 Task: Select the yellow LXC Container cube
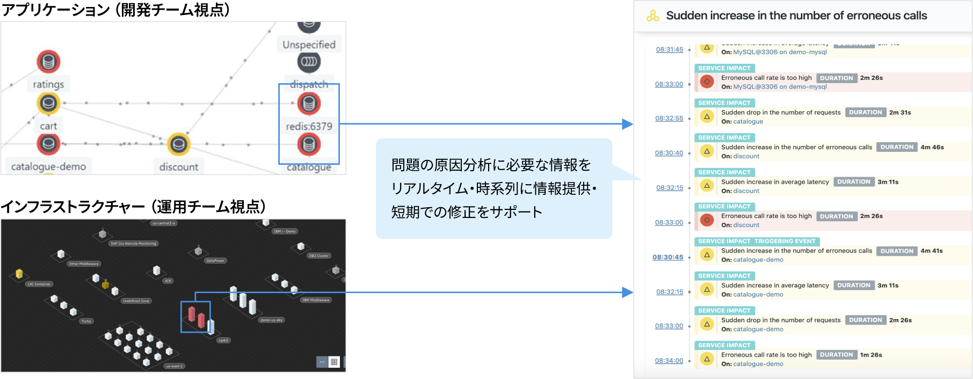[x=19, y=274]
